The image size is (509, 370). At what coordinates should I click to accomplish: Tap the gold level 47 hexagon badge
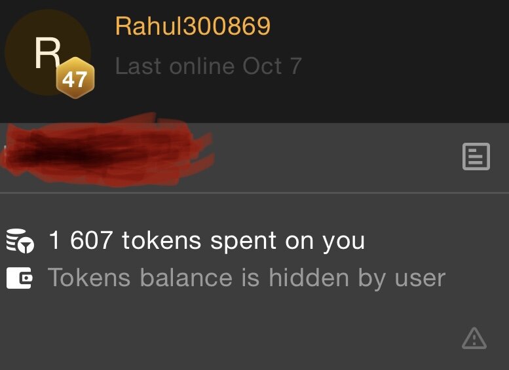coord(75,78)
